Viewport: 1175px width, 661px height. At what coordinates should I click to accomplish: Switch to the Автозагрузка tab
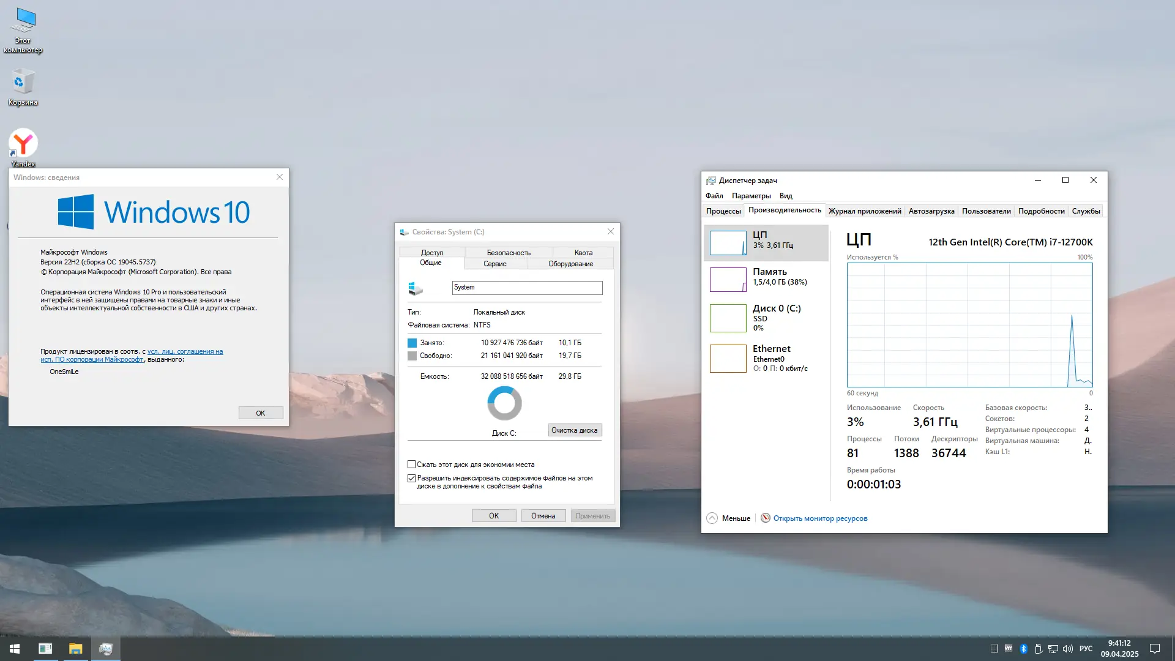931,211
